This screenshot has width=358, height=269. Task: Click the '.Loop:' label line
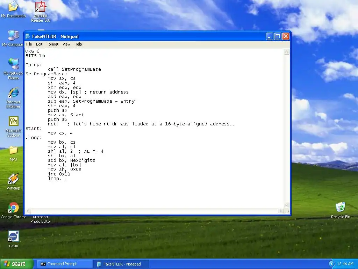[34, 138]
